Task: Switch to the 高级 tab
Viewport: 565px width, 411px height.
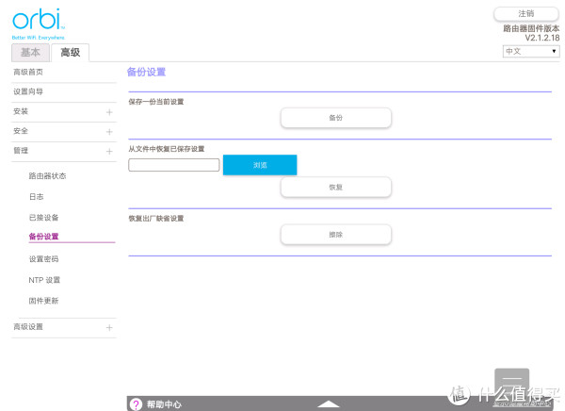Action: (x=70, y=53)
